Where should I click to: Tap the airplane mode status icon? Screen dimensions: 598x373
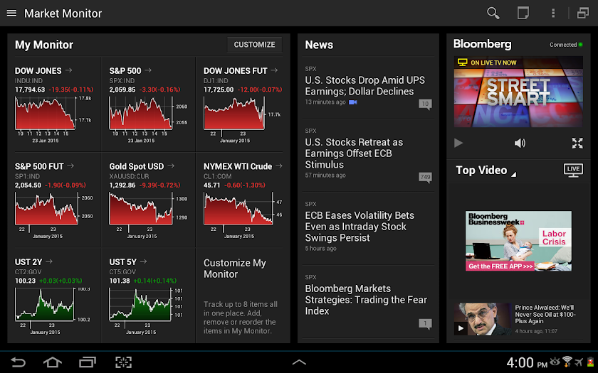579,362
